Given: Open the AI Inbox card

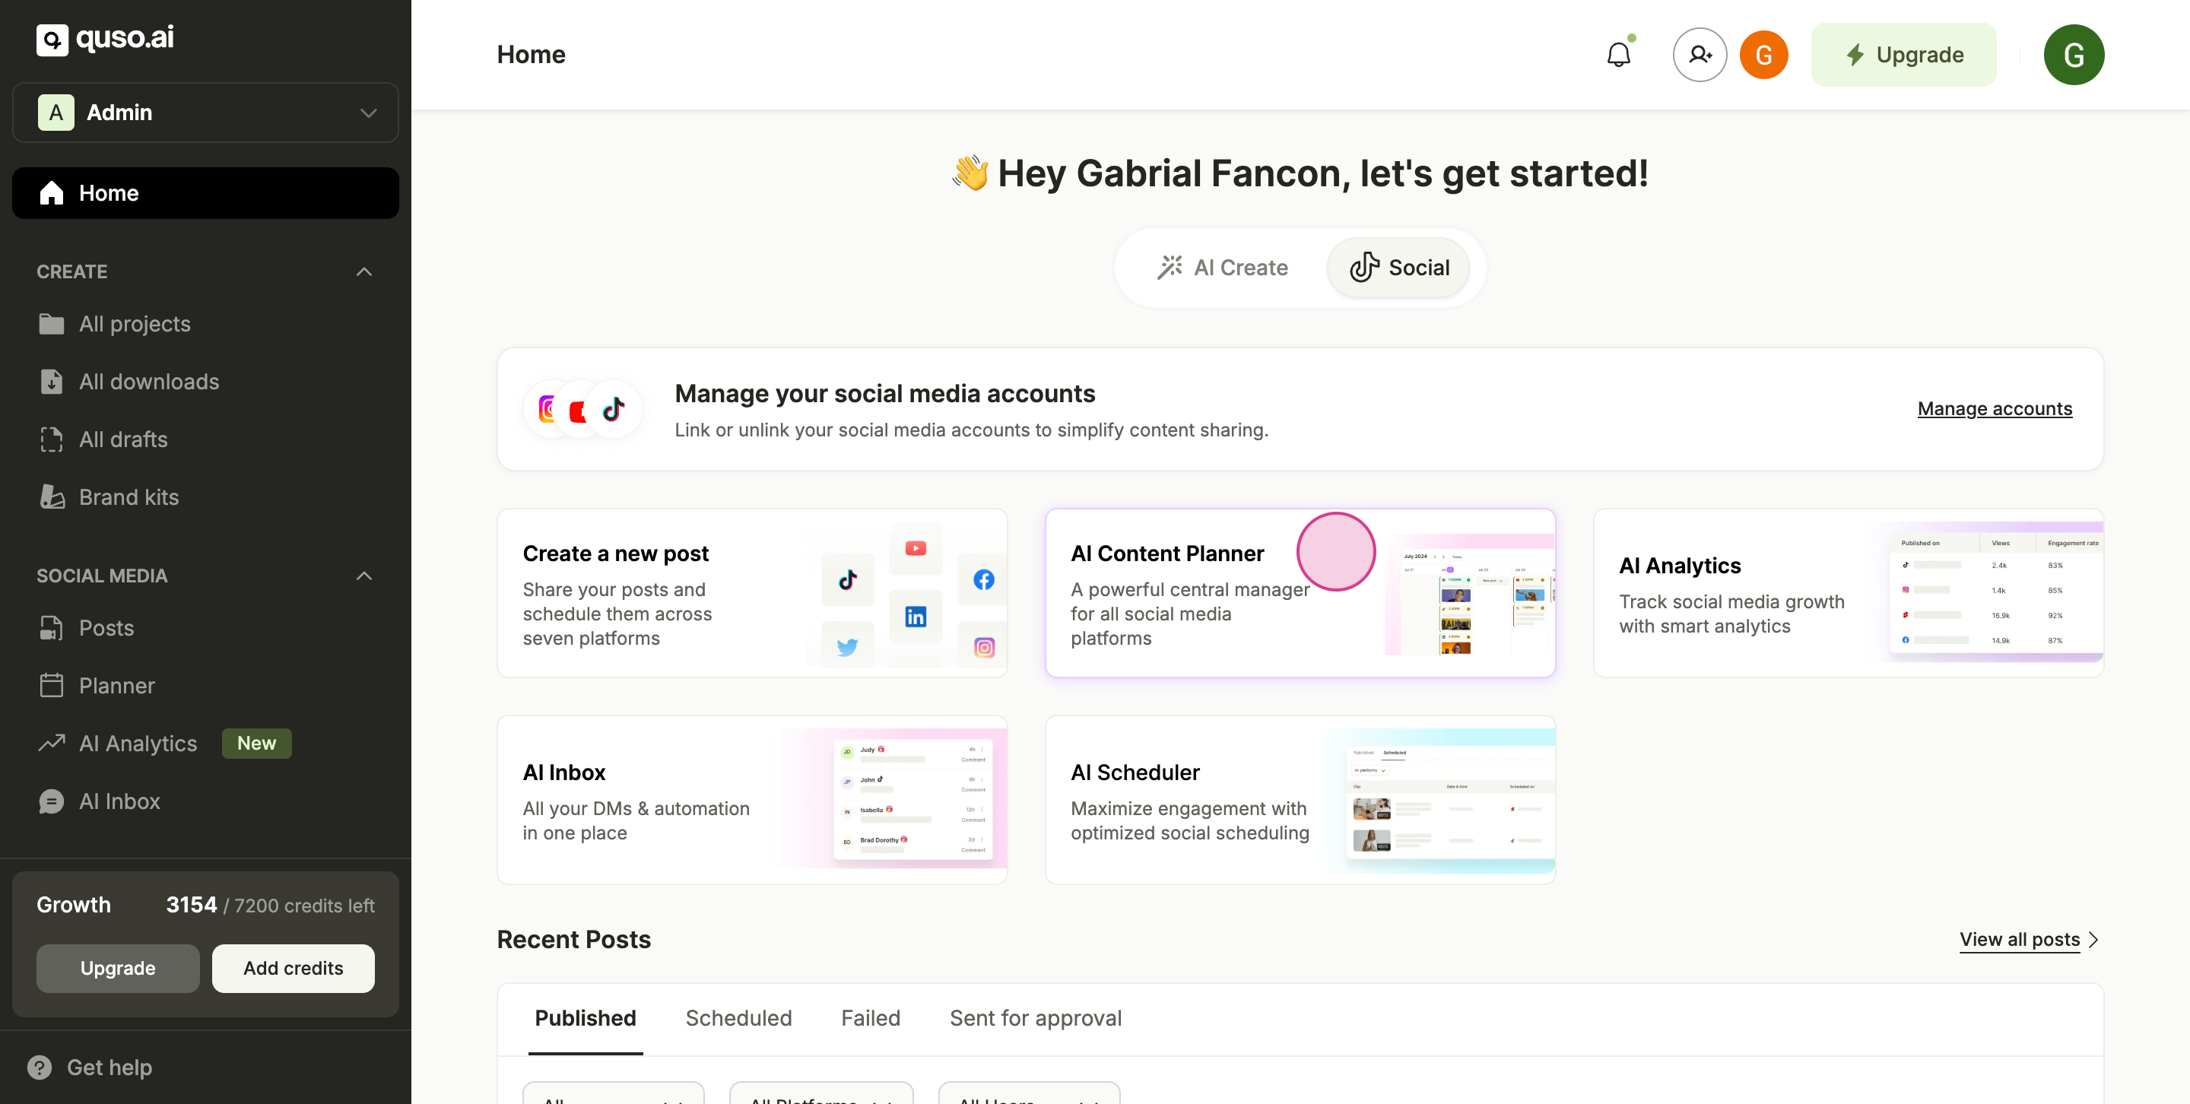Looking at the screenshot, I should (751, 800).
